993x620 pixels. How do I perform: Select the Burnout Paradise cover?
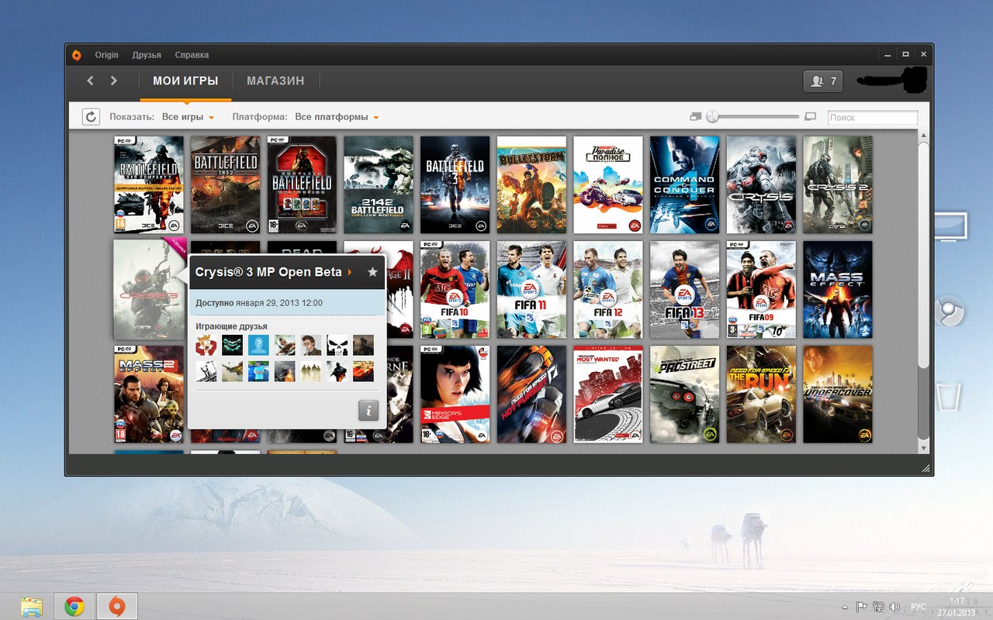pos(608,185)
